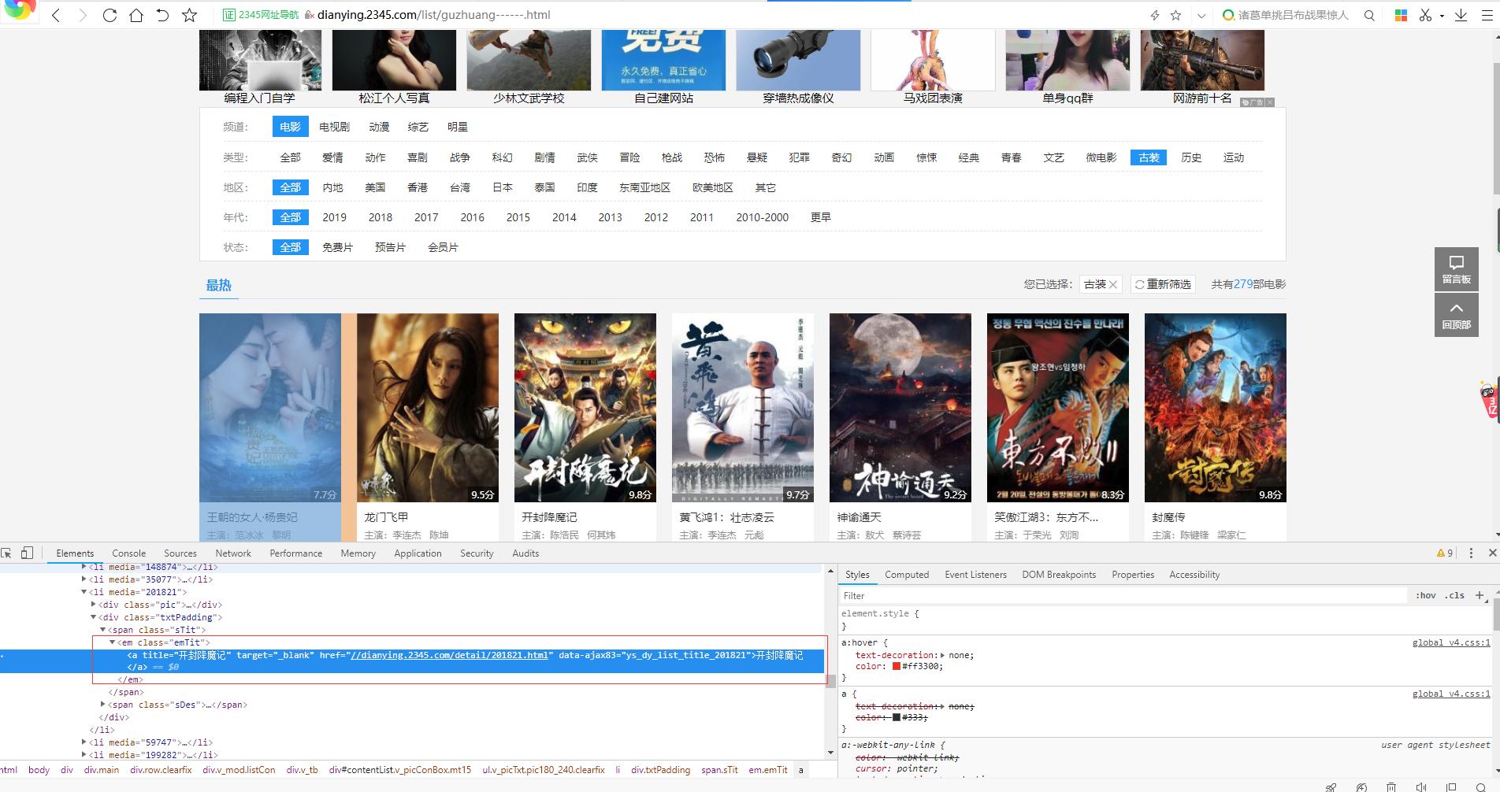Click the scissors screenshot tool icon
1500x792 pixels.
(1425, 15)
